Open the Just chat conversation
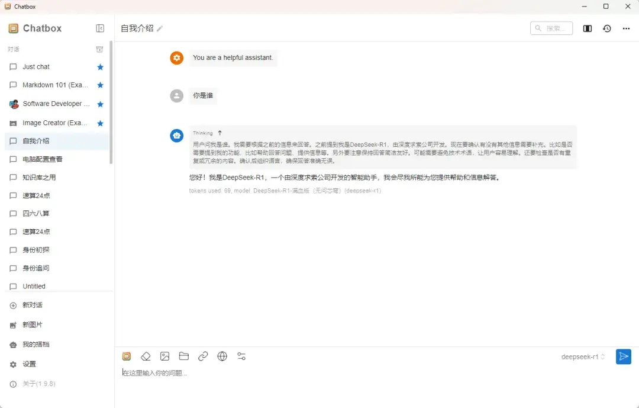639x408 pixels. tap(57, 67)
